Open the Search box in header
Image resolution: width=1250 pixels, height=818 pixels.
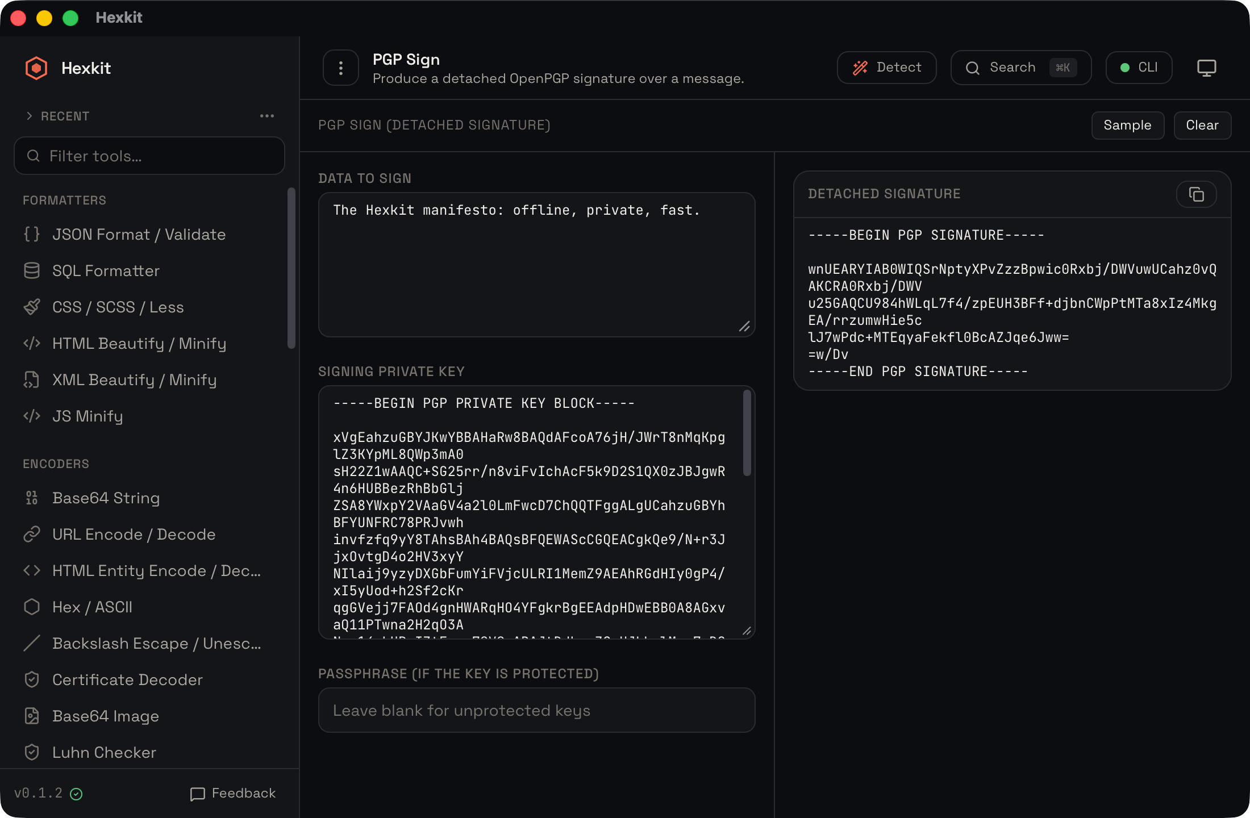point(1021,68)
